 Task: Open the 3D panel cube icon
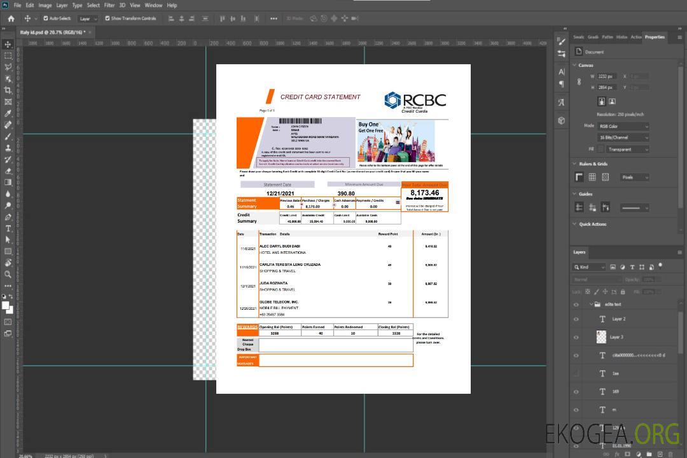[x=561, y=120]
